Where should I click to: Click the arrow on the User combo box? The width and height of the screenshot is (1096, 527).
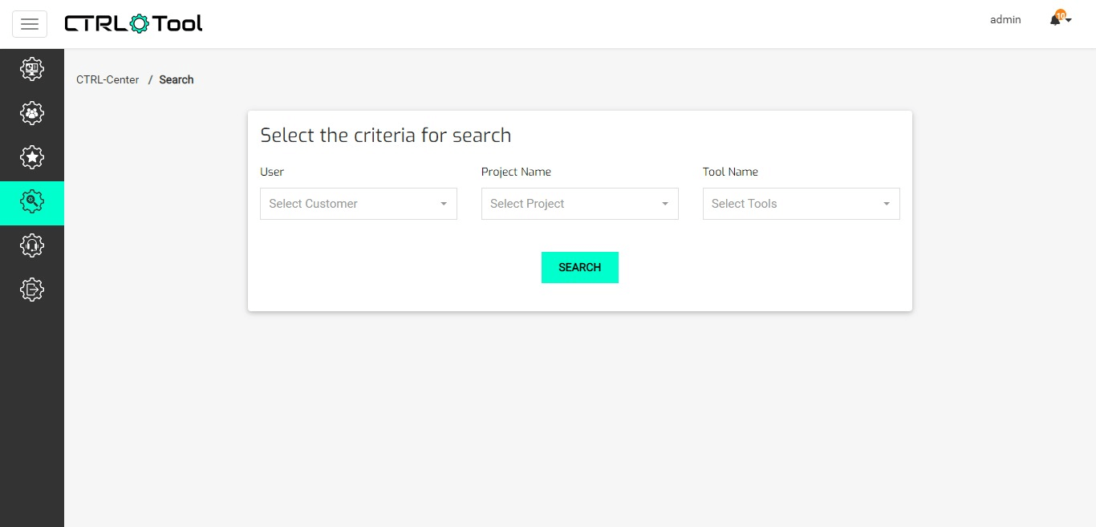444,204
